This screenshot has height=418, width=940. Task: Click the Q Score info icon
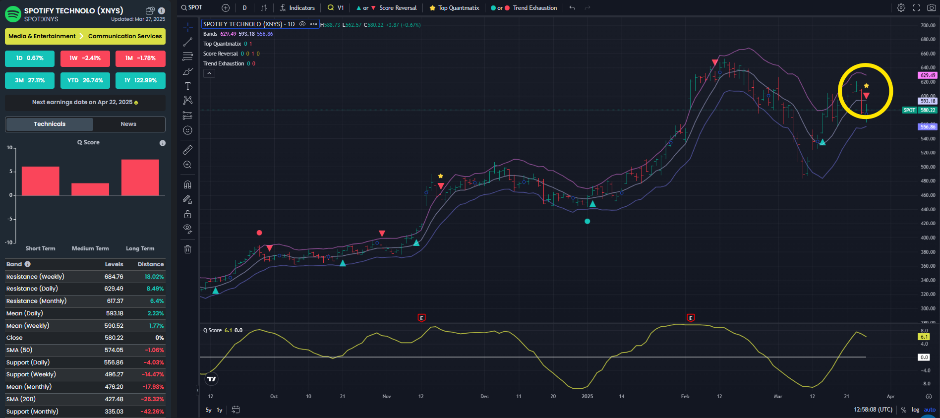coord(162,143)
